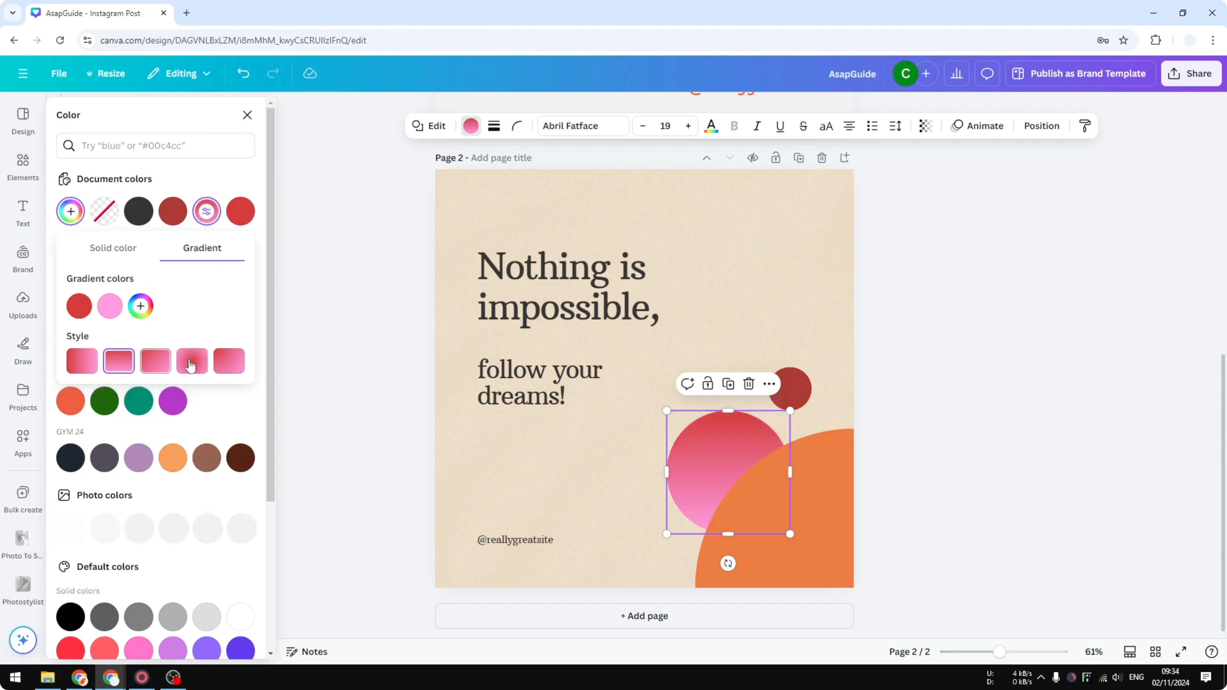Delete the selected gradient circle via trash icon
Screen dimensions: 1227x690
[x=749, y=383]
